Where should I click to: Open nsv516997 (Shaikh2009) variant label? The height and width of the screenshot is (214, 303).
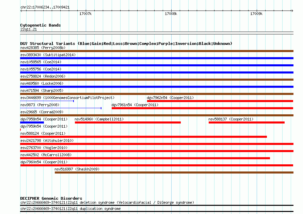point(77,169)
